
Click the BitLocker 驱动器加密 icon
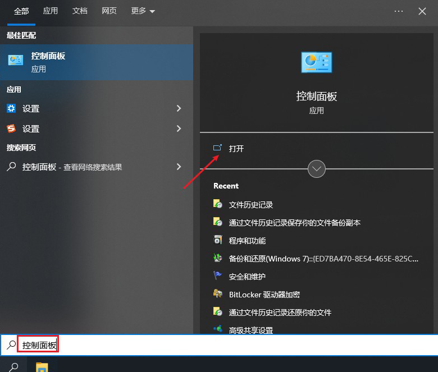click(218, 294)
